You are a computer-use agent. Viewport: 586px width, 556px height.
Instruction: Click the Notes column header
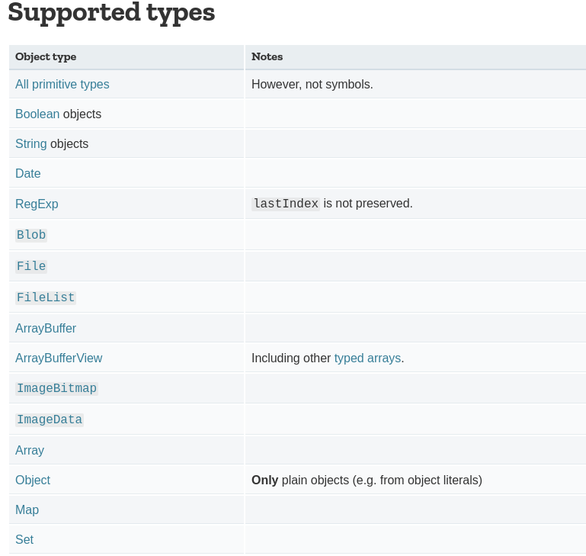(267, 57)
